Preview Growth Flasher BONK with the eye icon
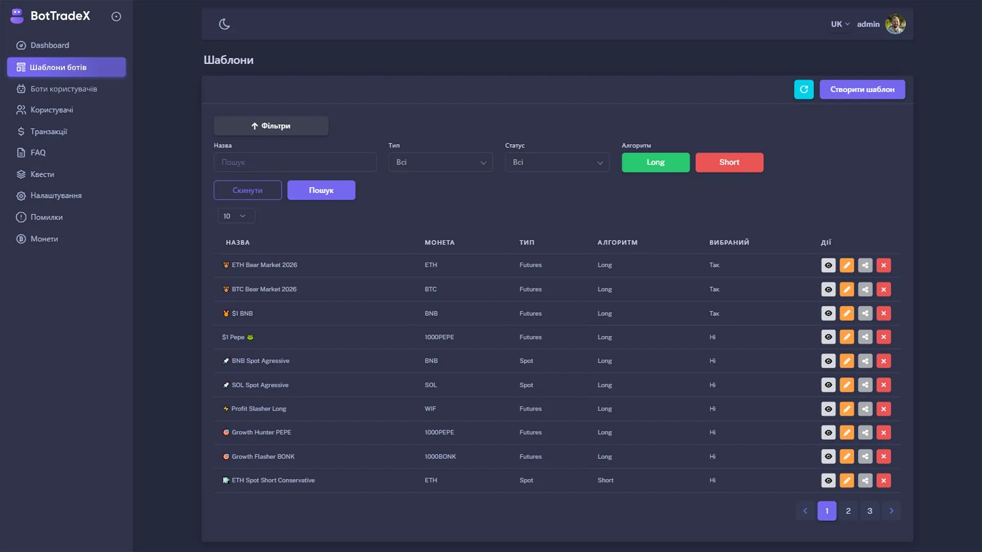This screenshot has height=552, width=982. tap(829, 456)
